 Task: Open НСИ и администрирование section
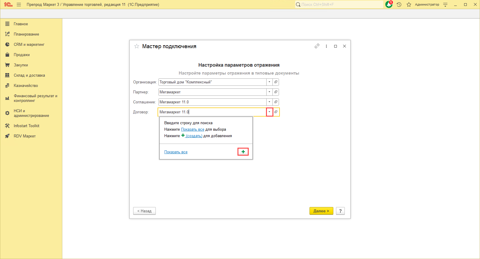31,113
